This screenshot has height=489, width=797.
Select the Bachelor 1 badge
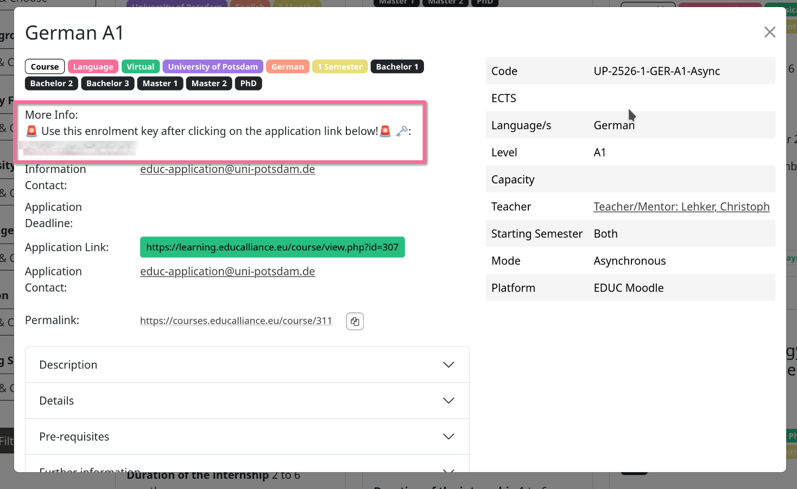click(x=397, y=67)
